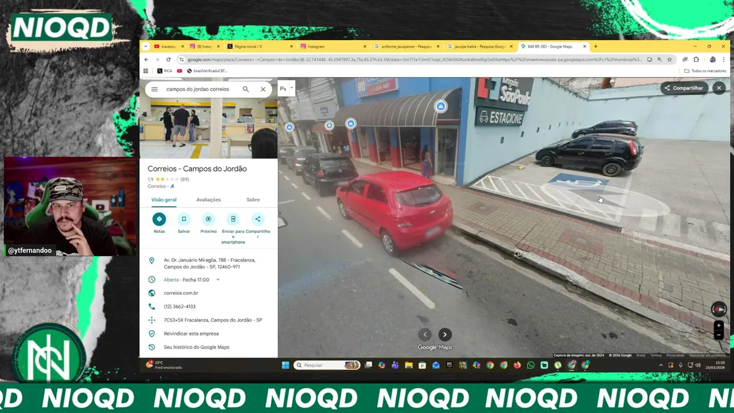Open the Street View date dropdown arrow
The width and height of the screenshot is (734, 413).
click(x=292, y=88)
